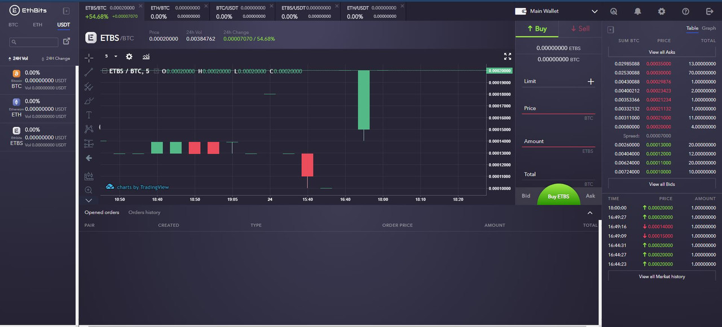Image resolution: width=722 pixels, height=327 pixels.
Task: Select the Opened orders tab
Action: point(102,212)
